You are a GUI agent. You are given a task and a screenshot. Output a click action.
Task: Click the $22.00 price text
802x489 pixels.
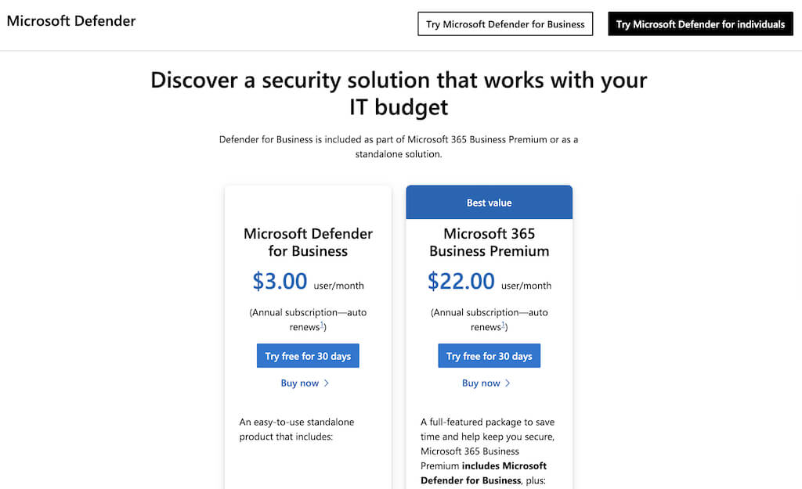tap(461, 281)
